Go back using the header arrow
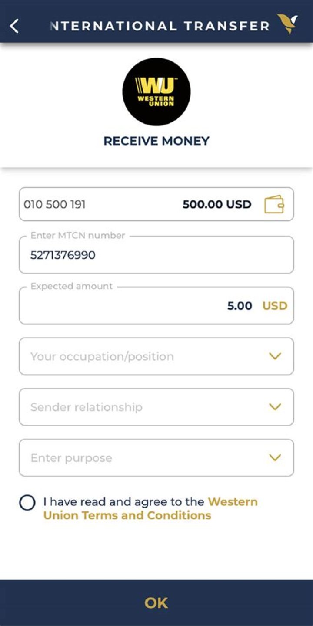Image resolution: width=313 pixels, height=626 pixels. pyautogui.click(x=14, y=26)
